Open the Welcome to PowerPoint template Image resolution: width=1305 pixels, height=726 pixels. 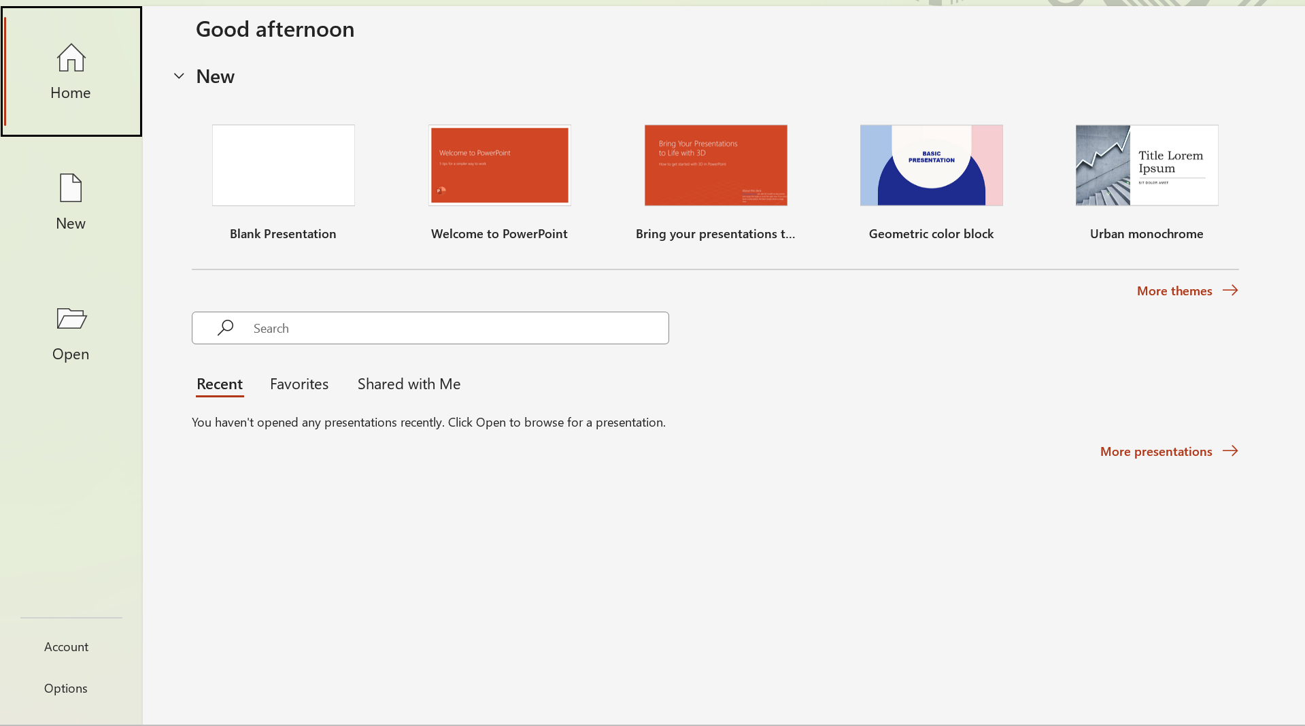pos(500,165)
